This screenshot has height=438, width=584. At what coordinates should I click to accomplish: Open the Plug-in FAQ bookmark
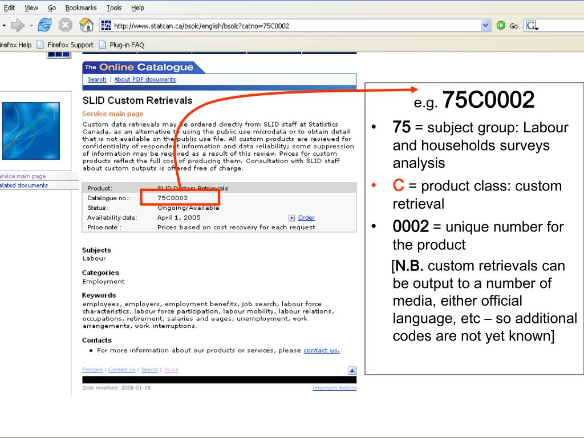pos(122,44)
